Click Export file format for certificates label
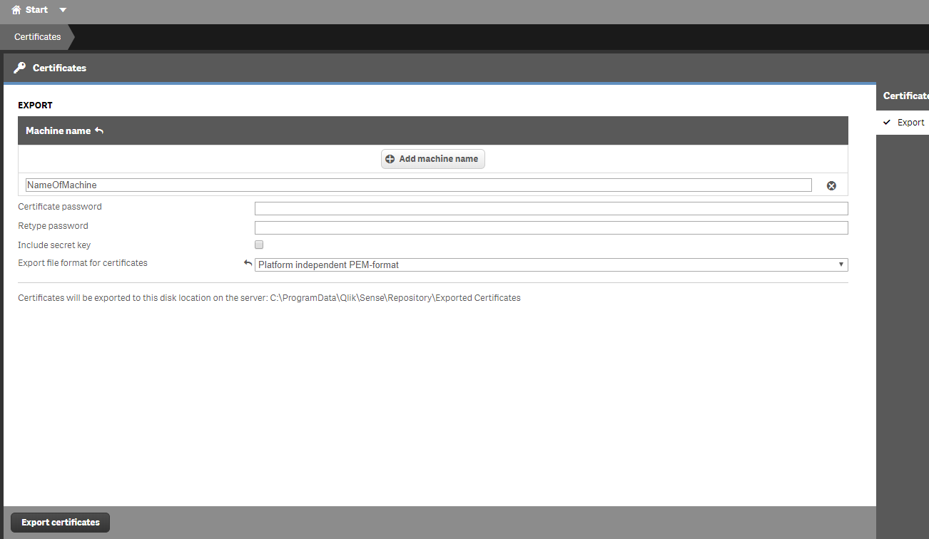 click(83, 263)
